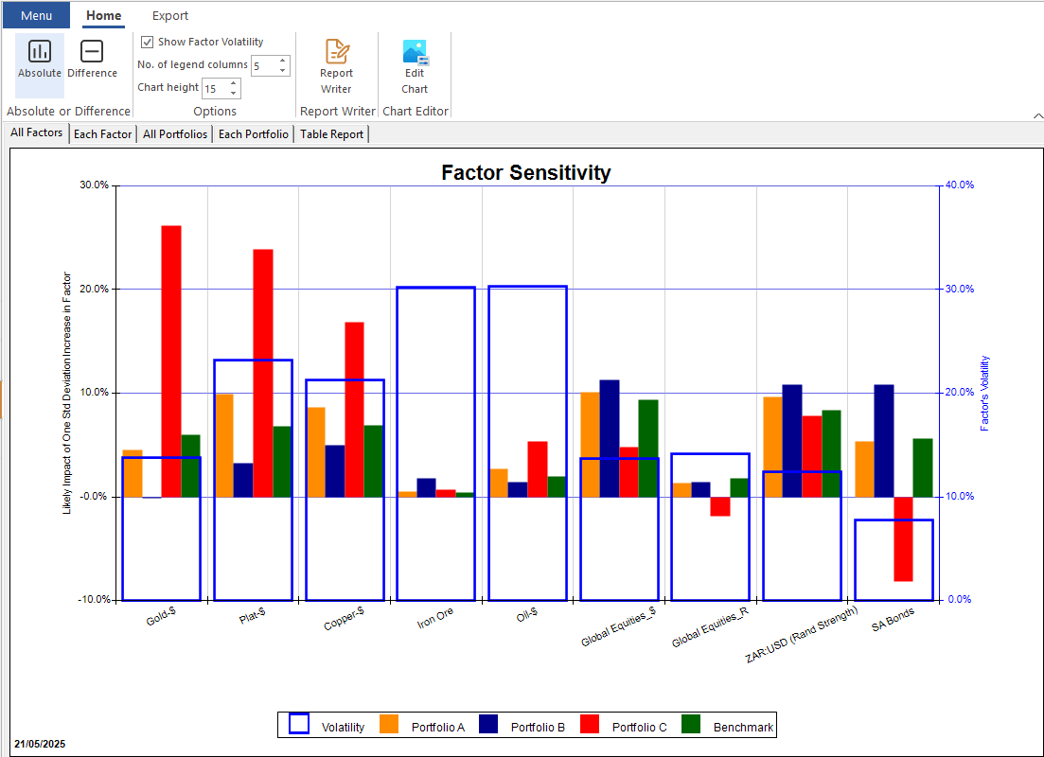This screenshot has height=757, width=1044.
Task: Click the Copper-$ axis label
Action: (344, 619)
